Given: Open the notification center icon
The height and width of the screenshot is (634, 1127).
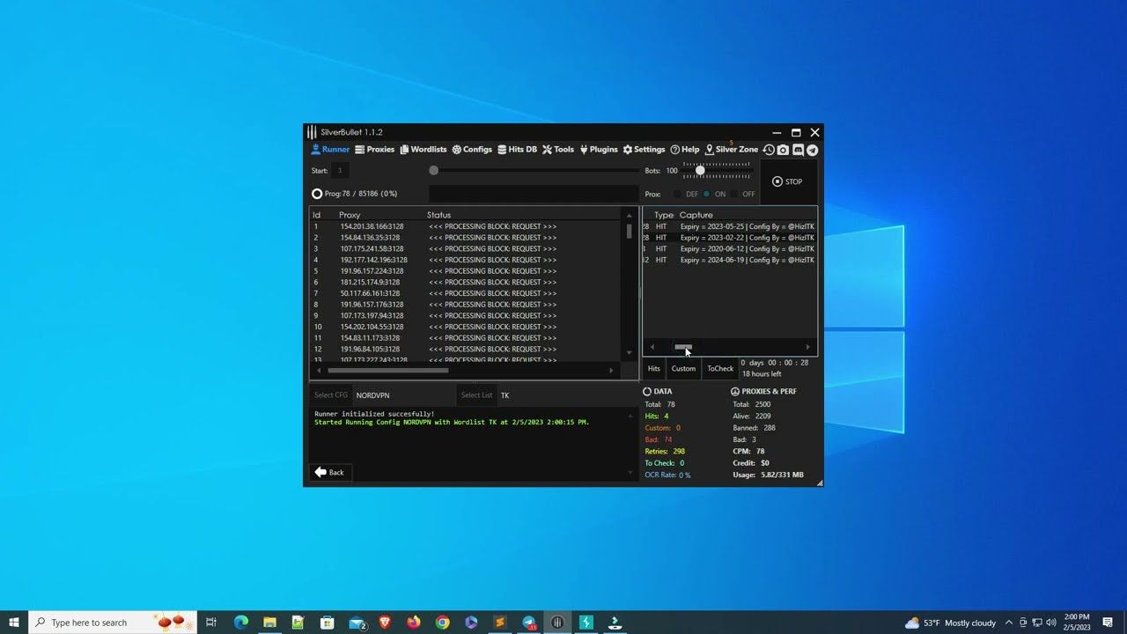Looking at the screenshot, I should [x=1108, y=623].
